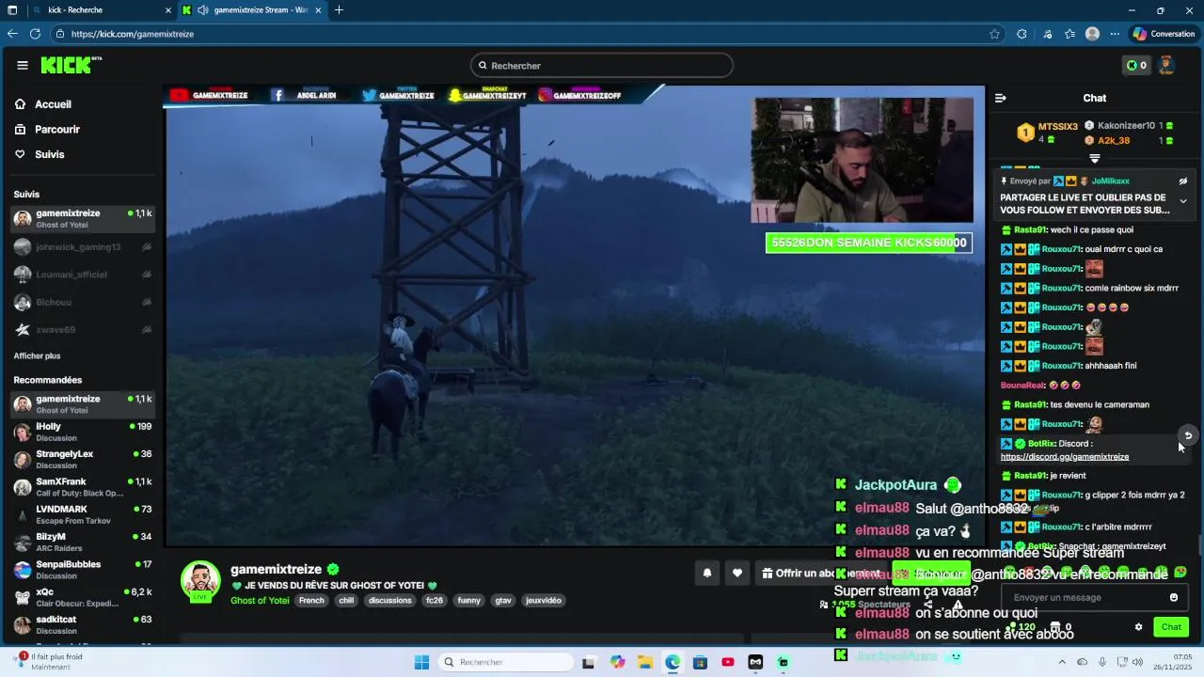
Task: Open IHolly recommended channel
Action: click(x=83, y=433)
